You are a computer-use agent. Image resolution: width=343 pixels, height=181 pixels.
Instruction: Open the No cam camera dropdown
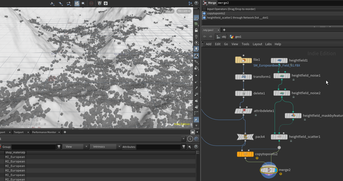[x=183, y=11]
